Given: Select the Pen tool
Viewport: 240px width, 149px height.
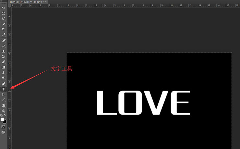Looking at the screenshot, I should coord(4,84).
